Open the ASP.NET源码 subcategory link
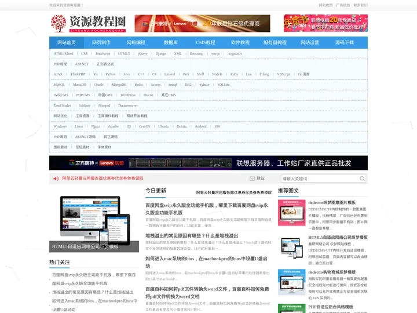The height and width of the screenshot is (313, 417). coord(85,137)
